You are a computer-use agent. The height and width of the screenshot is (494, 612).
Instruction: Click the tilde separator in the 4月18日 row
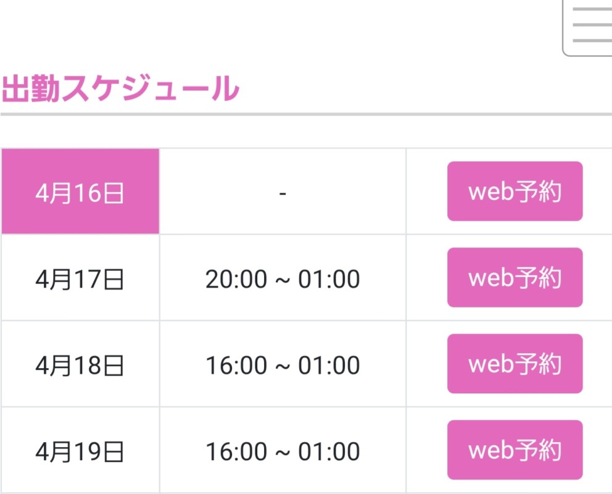tap(283, 367)
